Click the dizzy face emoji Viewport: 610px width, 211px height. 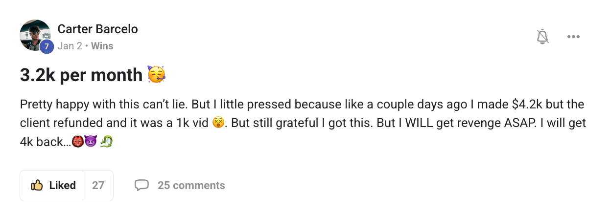pos(218,124)
